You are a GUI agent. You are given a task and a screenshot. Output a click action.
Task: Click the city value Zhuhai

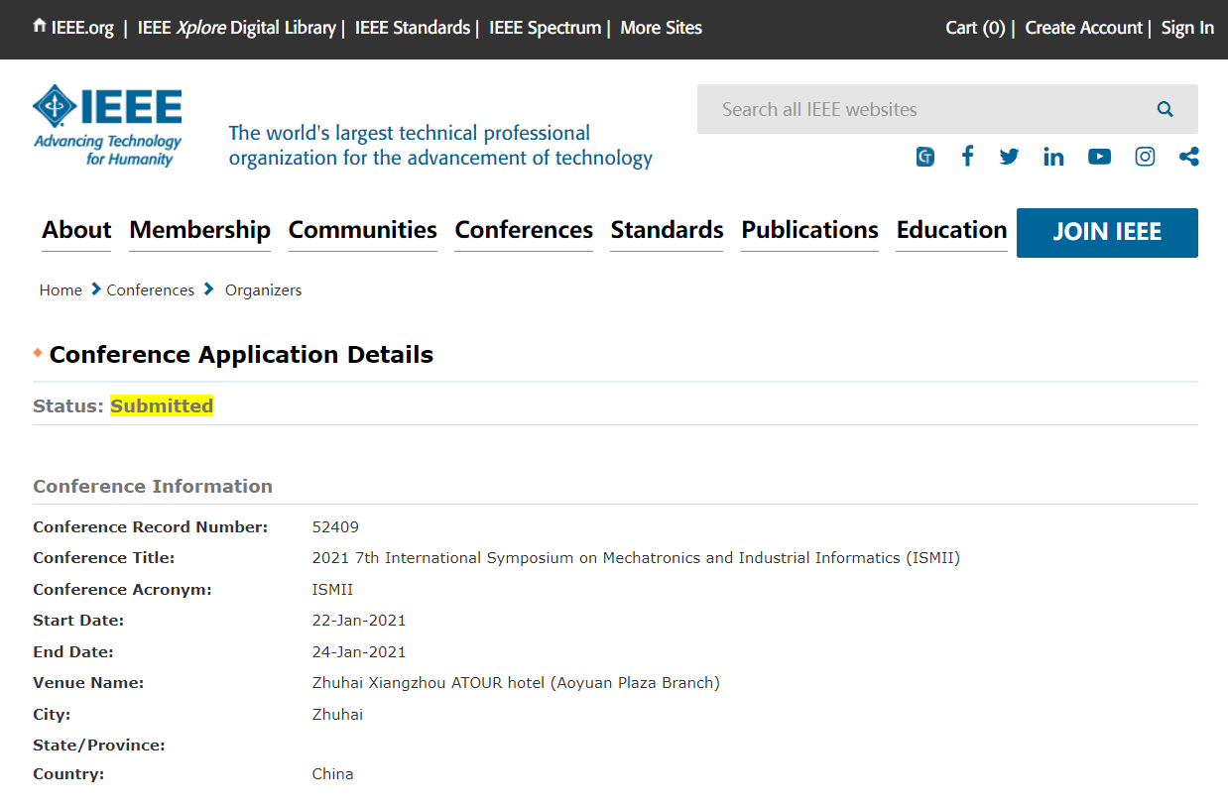point(337,714)
